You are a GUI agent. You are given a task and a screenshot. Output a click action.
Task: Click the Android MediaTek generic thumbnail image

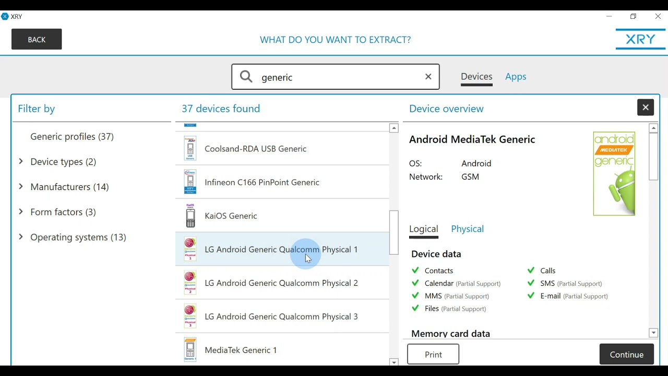[614, 174]
